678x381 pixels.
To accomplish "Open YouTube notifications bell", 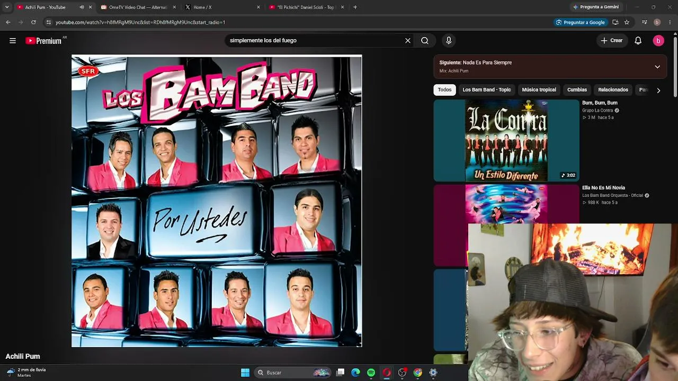I will click(x=638, y=41).
